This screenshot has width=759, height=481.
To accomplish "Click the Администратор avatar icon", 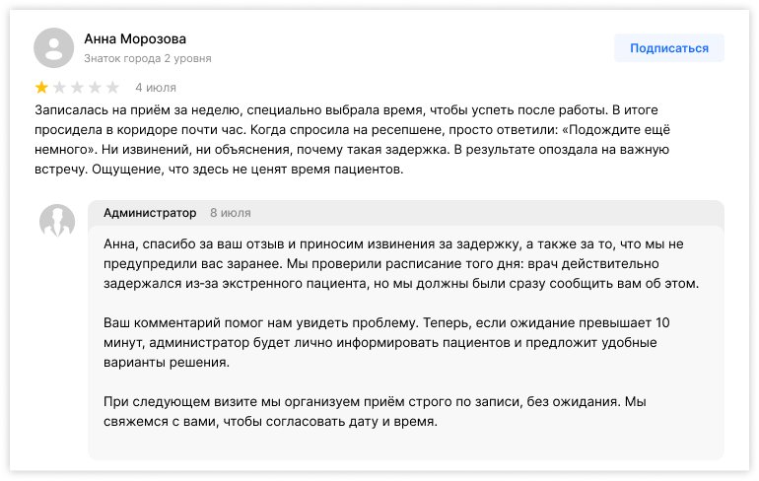I will tap(57, 221).
